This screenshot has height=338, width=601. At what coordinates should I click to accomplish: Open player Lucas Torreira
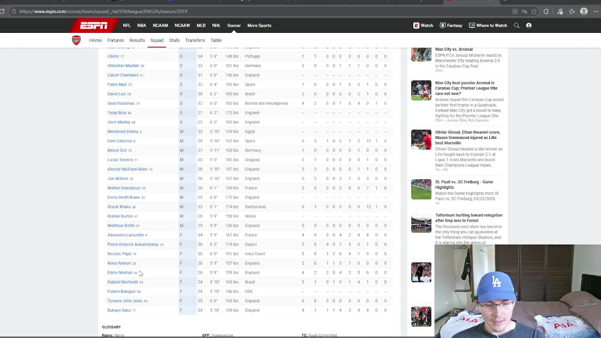point(120,160)
